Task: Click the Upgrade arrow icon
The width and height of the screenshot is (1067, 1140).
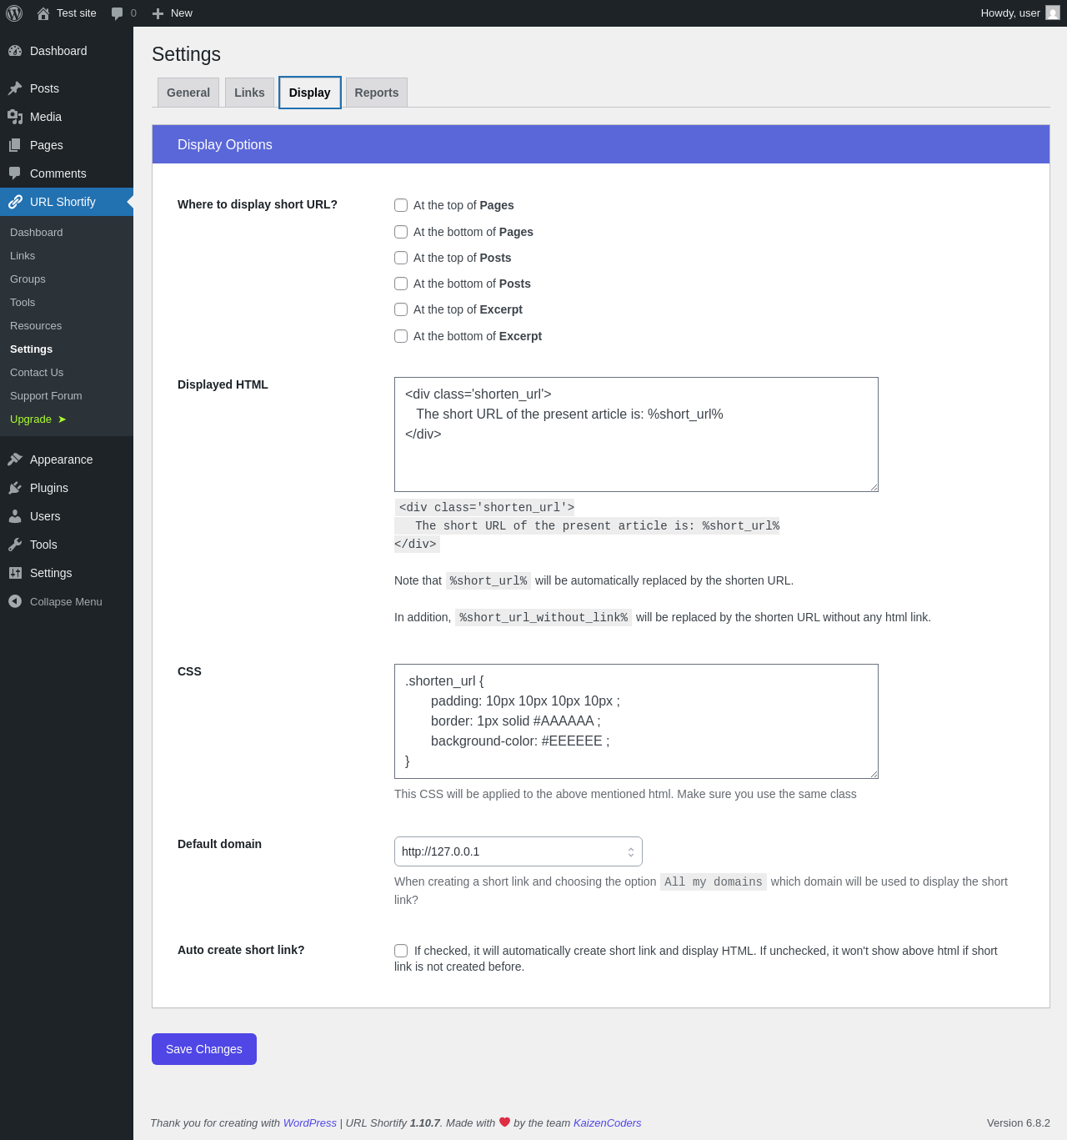Action: pyautogui.click(x=62, y=419)
